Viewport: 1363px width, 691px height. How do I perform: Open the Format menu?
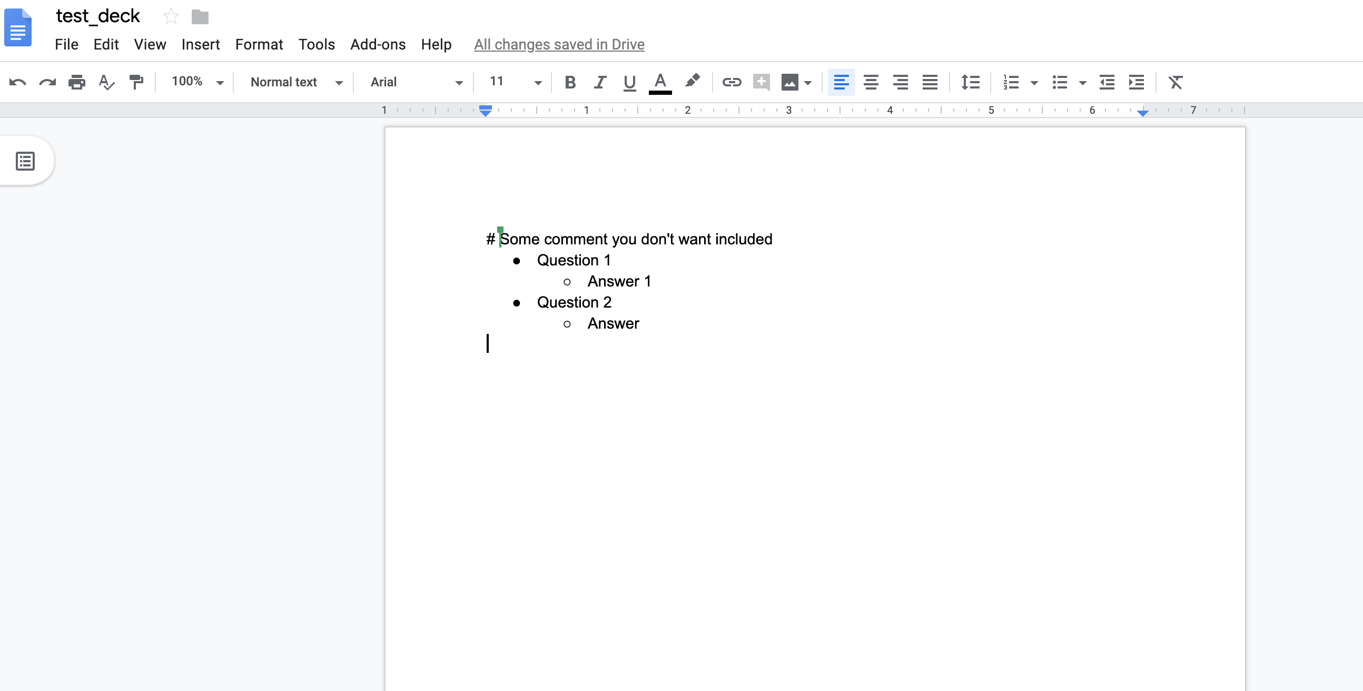[x=259, y=44]
